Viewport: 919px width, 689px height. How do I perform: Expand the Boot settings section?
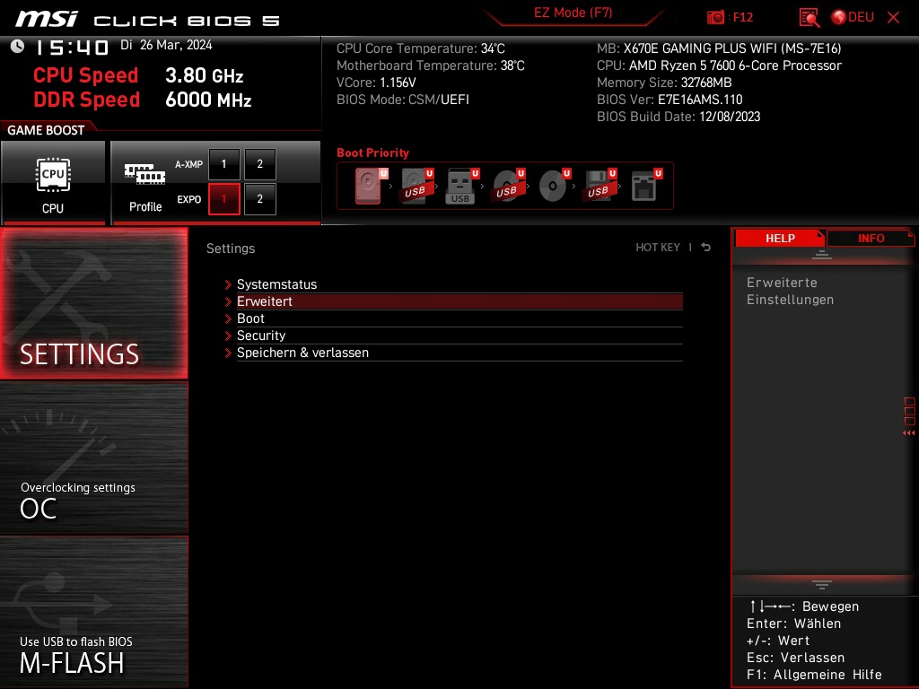point(250,318)
